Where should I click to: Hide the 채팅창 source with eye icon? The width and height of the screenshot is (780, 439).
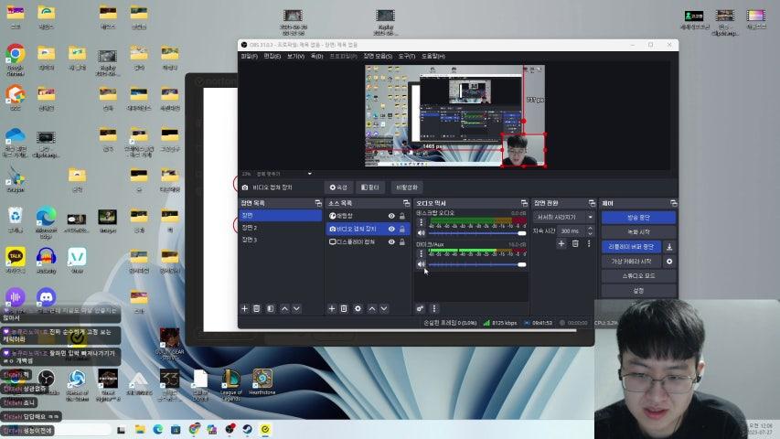(x=391, y=216)
